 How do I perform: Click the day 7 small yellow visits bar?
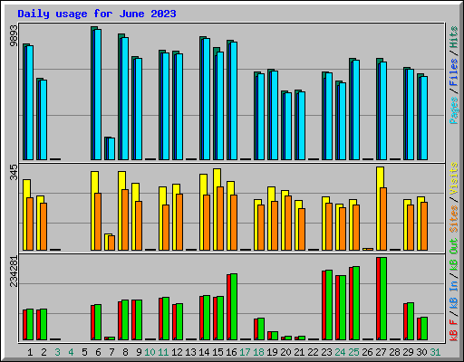(106, 242)
